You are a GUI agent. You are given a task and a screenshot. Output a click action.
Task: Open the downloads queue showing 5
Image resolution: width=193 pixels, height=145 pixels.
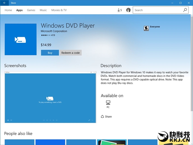[120, 10]
